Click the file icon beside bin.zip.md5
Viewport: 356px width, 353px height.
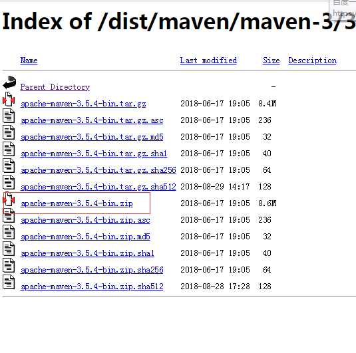click(9, 232)
